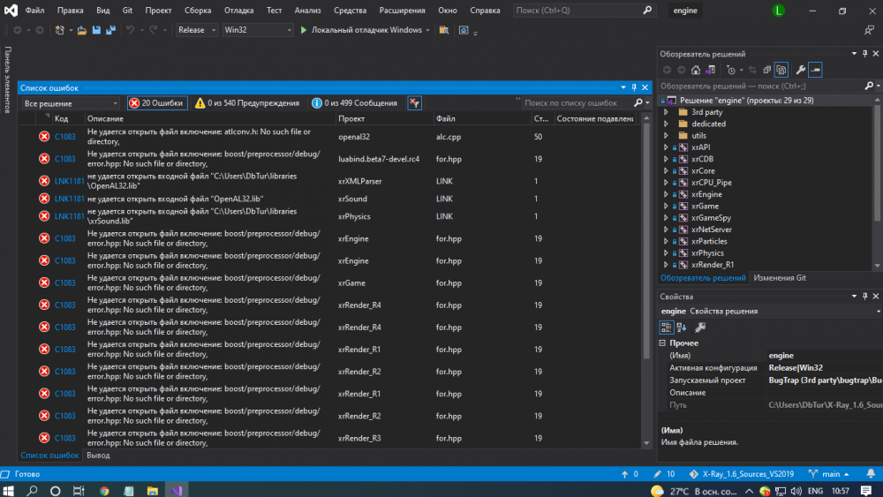Click the Save All toolbar icon
883x497 pixels.
[110, 30]
